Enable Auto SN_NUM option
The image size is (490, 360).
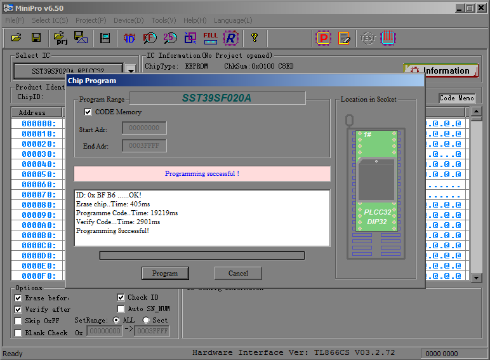coord(121,309)
